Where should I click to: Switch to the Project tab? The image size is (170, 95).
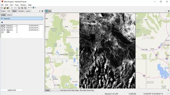[3, 11]
